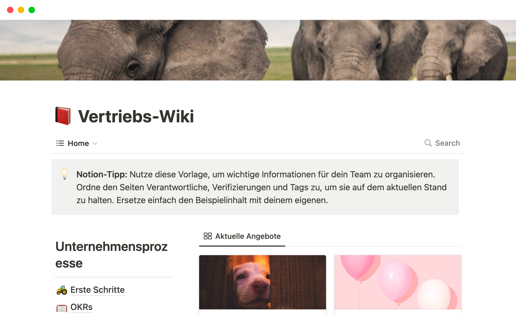Click the green fullscreen window button
516x322 pixels.
[x=32, y=10]
